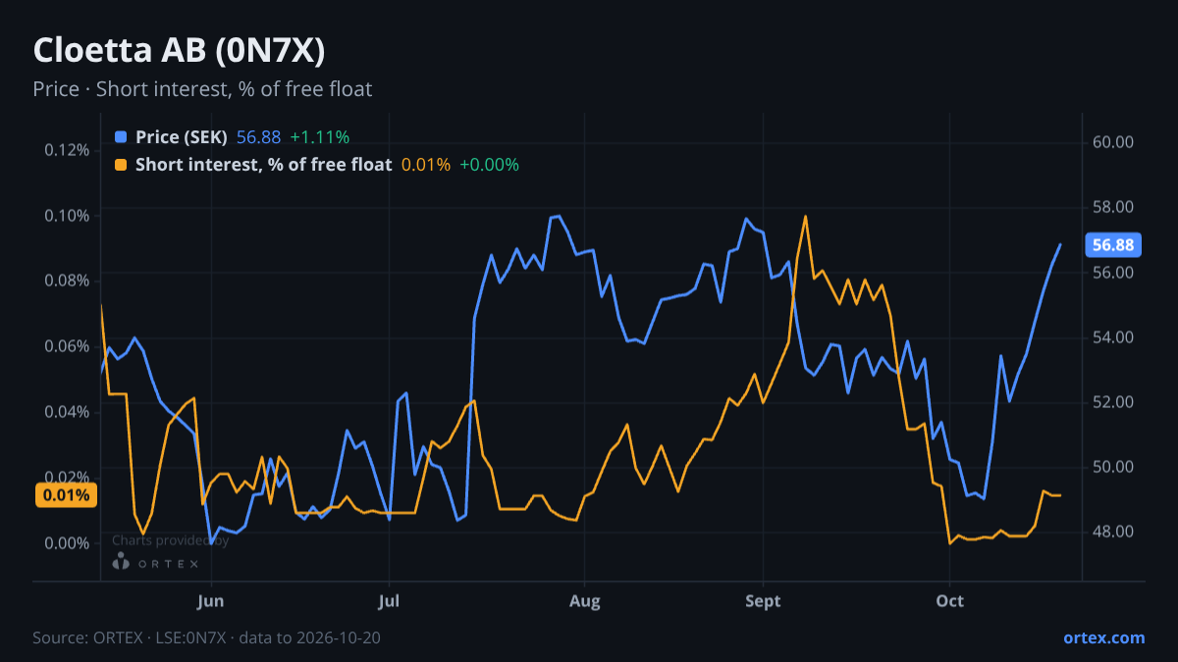Screen dimensions: 1178x662
Task: Click the 60.00 right axis label
Action: pos(1113,142)
